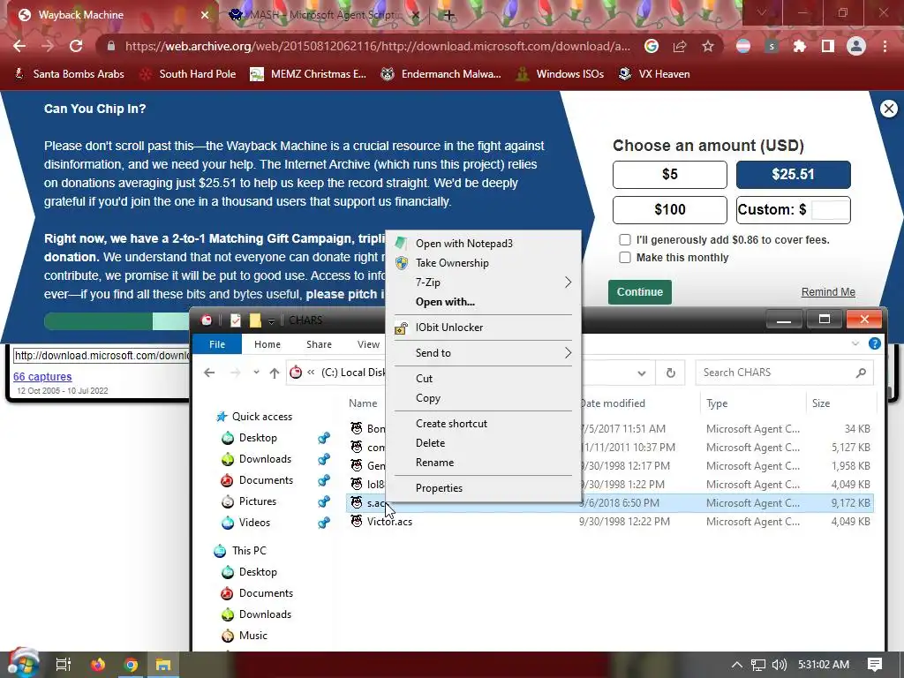The height and width of the screenshot is (678, 904).
Task: Open Downloads under Quick access
Action: 265,459
